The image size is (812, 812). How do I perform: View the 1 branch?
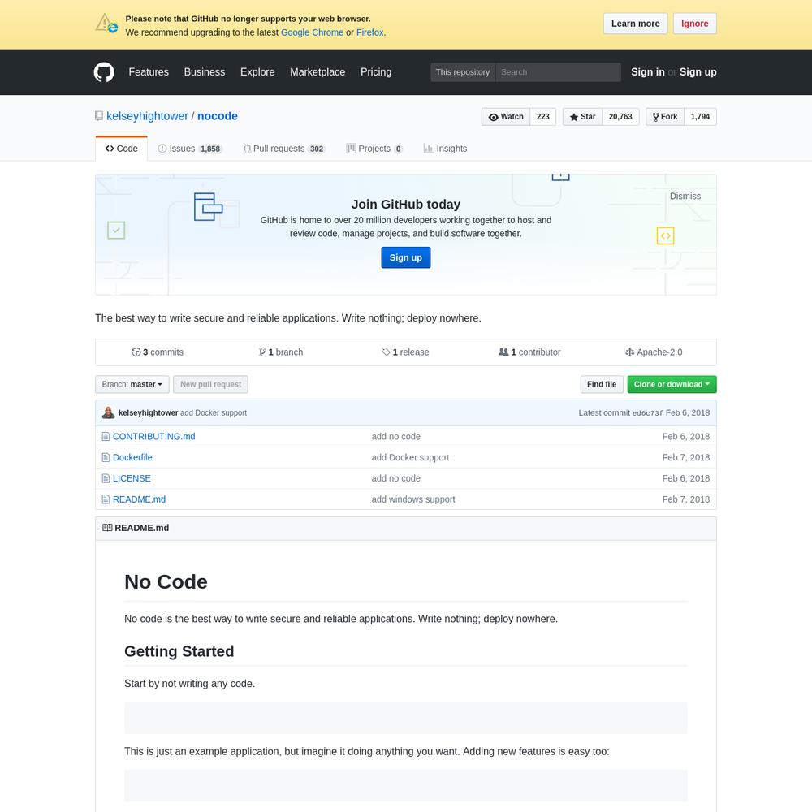pos(281,352)
